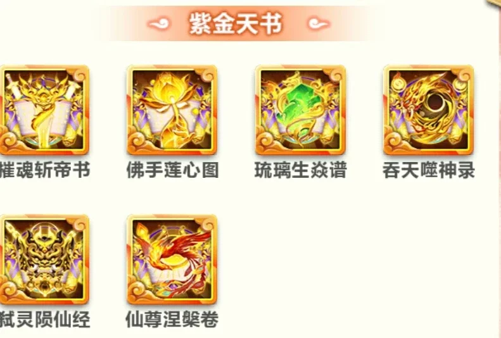The height and width of the screenshot is (338, 501).
Task: Click the 催魂斩帝书 text label
Action: pos(45,170)
